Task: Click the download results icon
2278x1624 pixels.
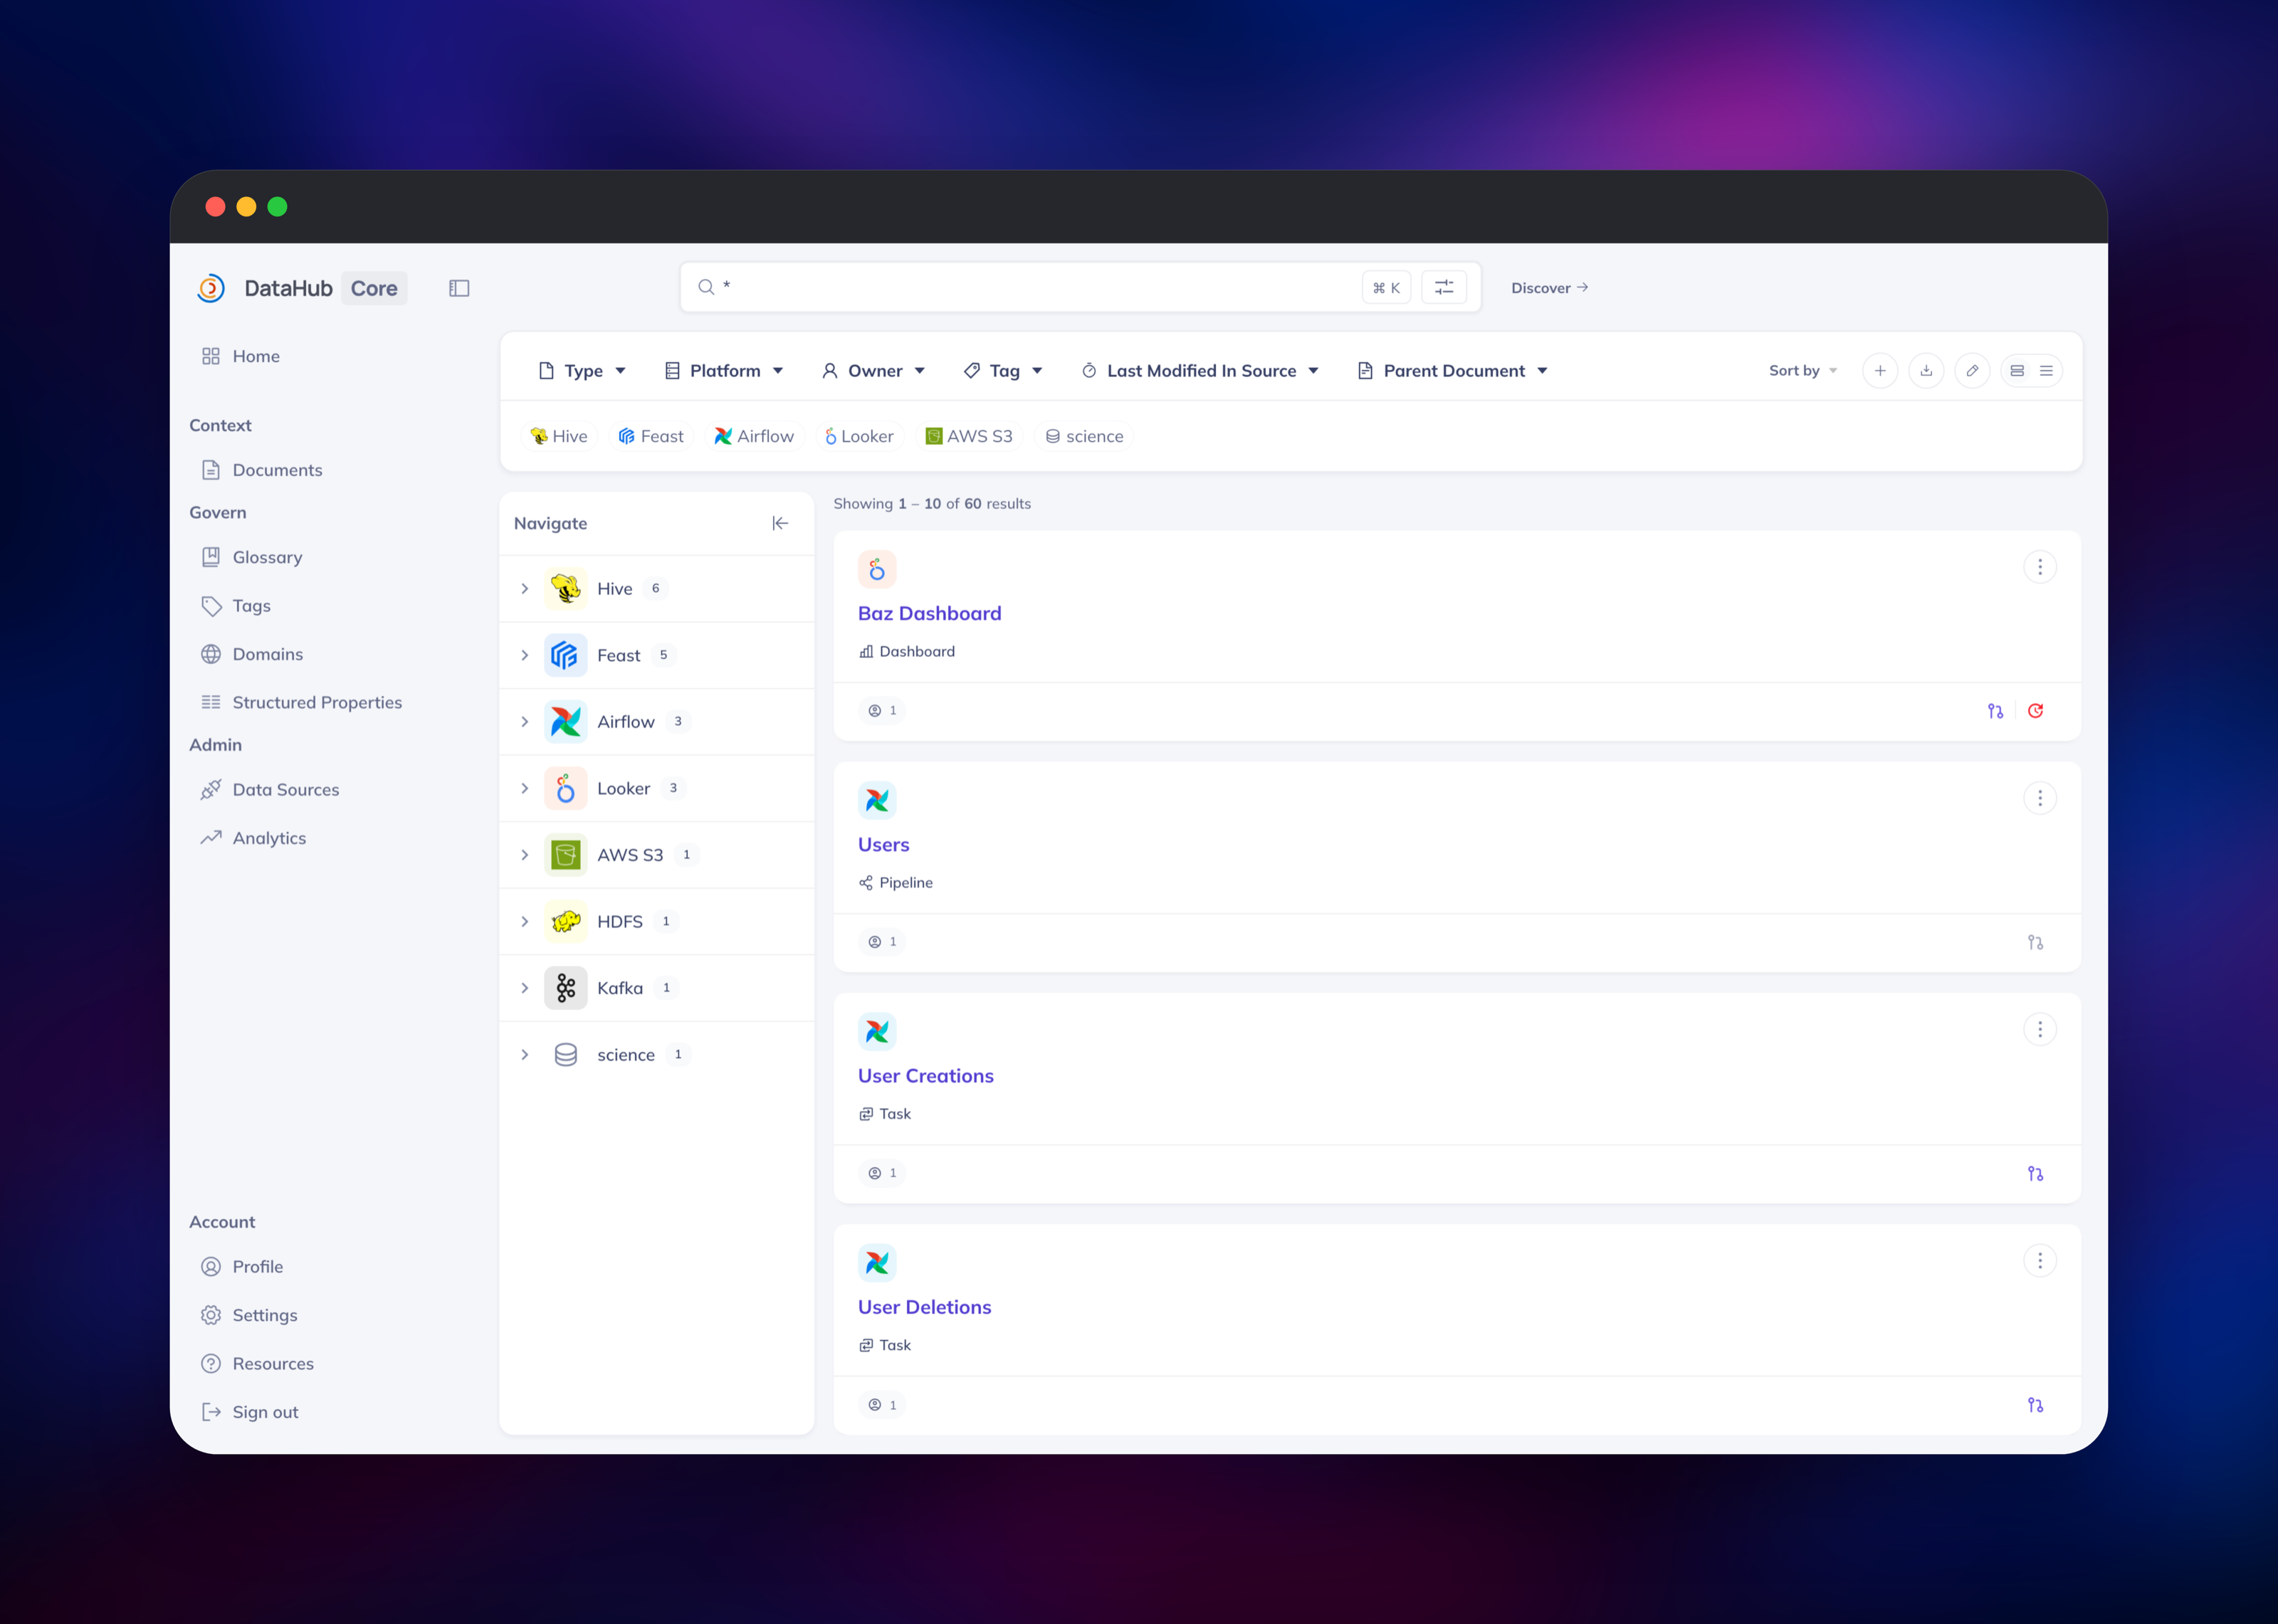Action: [1926, 371]
